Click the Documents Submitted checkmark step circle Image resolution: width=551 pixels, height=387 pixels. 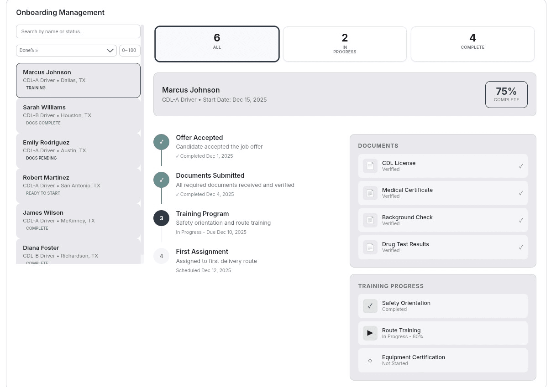(161, 180)
